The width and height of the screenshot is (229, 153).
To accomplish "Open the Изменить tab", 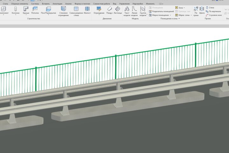I will [x=150, y=4].
